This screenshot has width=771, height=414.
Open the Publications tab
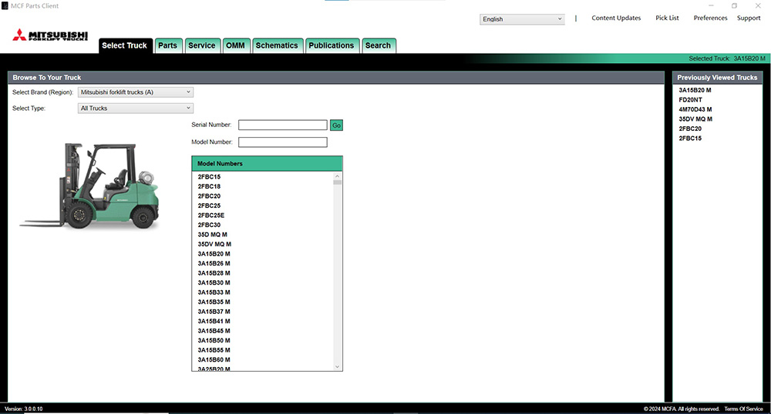point(332,45)
